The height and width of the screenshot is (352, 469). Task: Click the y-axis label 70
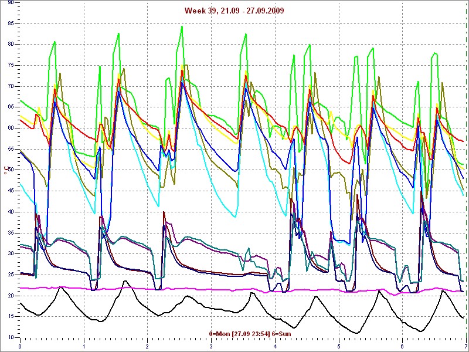click(10, 86)
